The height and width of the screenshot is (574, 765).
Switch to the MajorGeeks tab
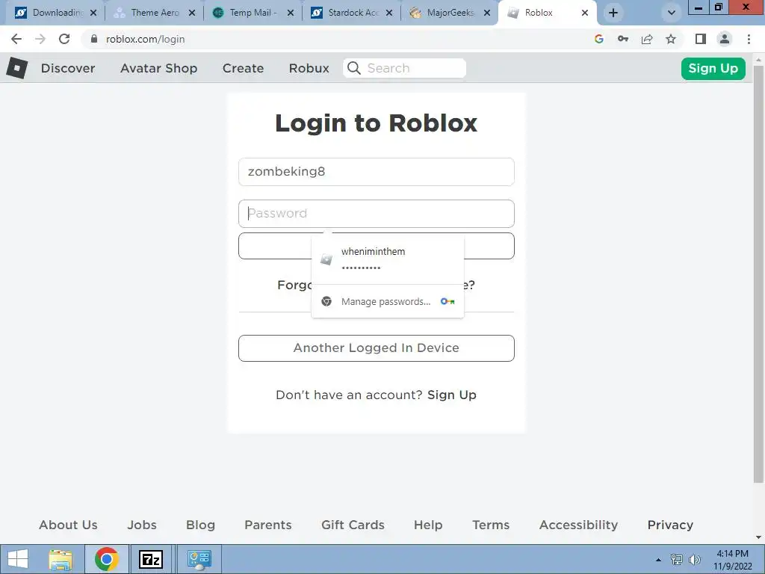[x=450, y=13]
